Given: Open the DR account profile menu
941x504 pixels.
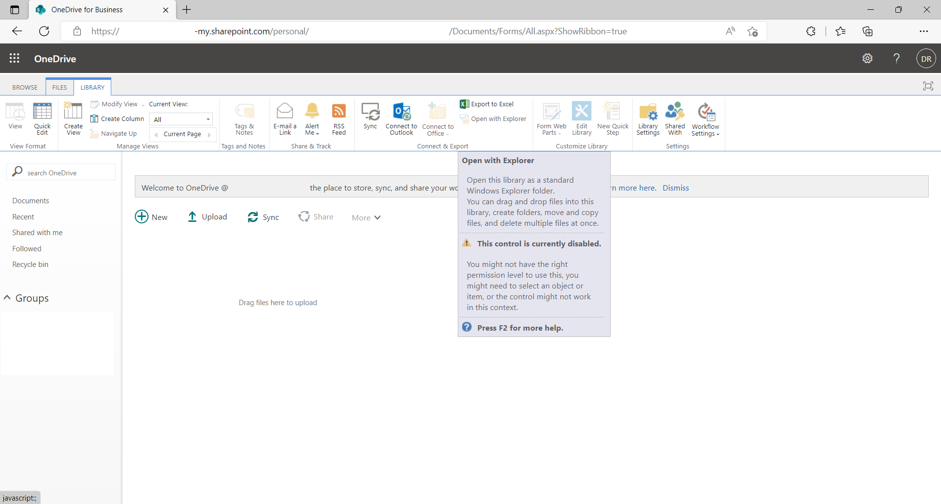Looking at the screenshot, I should point(926,59).
